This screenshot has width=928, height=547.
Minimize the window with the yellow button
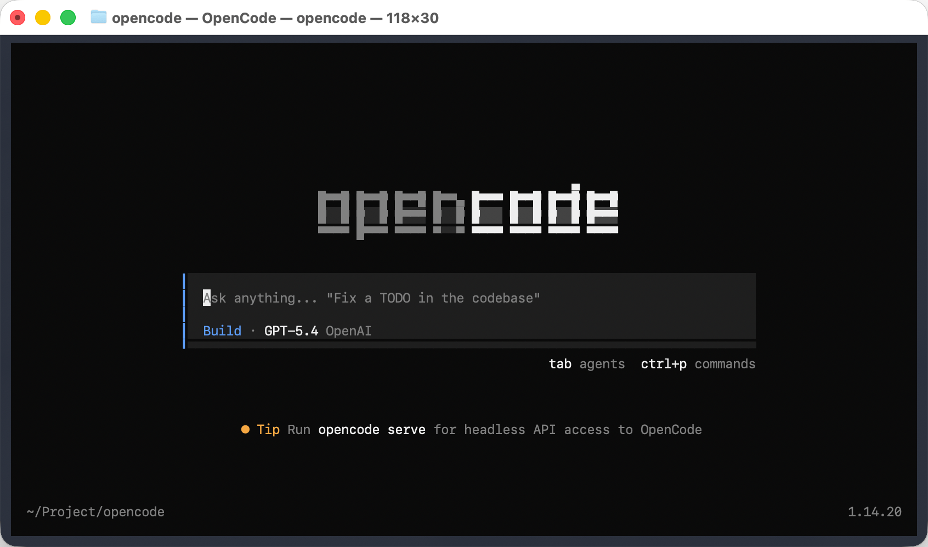[x=43, y=18]
